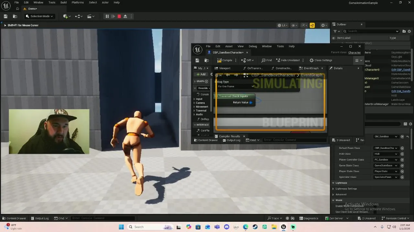Image resolution: width=414 pixels, height=232 pixels.
Task: Open the Debug Type For One Frame dropdown
Action: coord(236,86)
